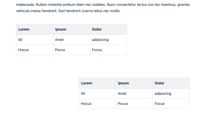Click the Dolor header in the lower table
Screen dimensions: 211x118
click(159, 83)
